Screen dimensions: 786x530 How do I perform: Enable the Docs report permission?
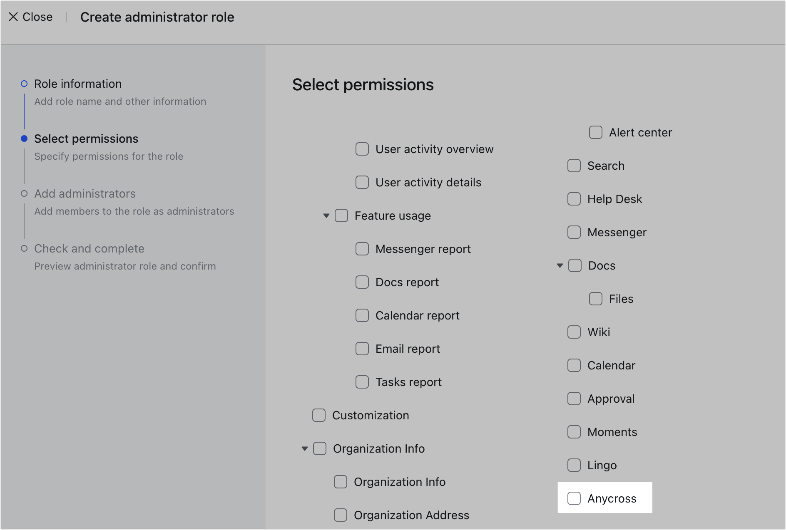point(362,282)
